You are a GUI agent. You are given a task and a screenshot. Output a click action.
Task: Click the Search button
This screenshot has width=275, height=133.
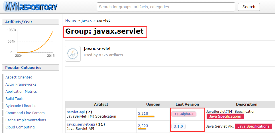[249, 7]
